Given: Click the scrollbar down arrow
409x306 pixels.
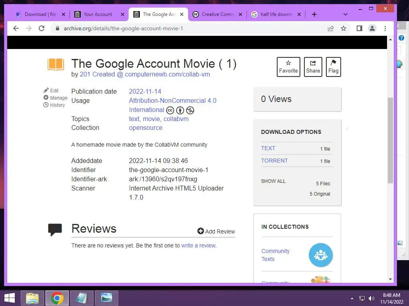Looking at the screenshot, I should [390, 279].
